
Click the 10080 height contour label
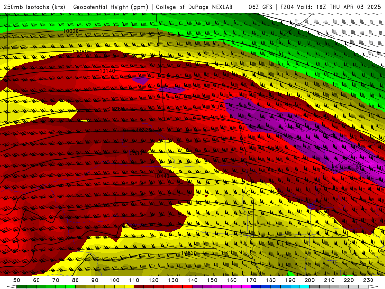(x=80, y=52)
